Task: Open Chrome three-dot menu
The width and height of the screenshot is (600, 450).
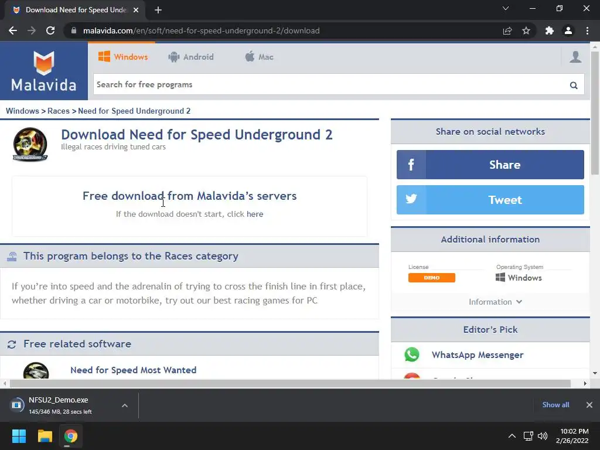Action: (587, 30)
